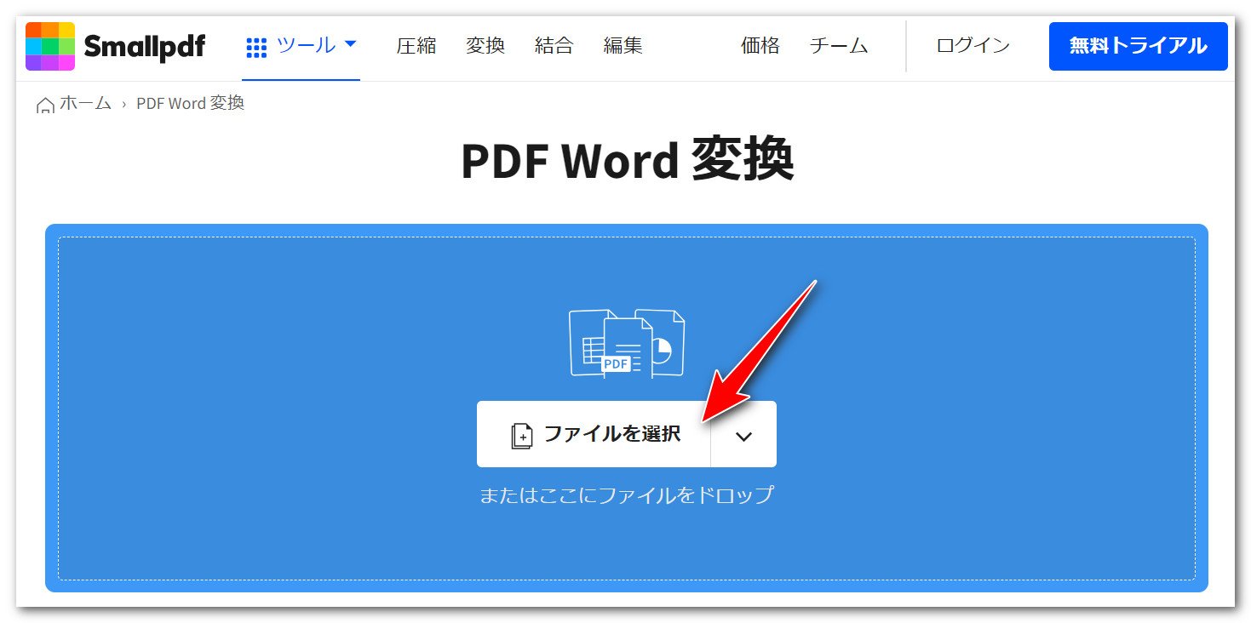Open the 編集 menu item
1251x623 pixels.
point(623,46)
